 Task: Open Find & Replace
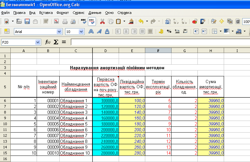tap(213, 21)
